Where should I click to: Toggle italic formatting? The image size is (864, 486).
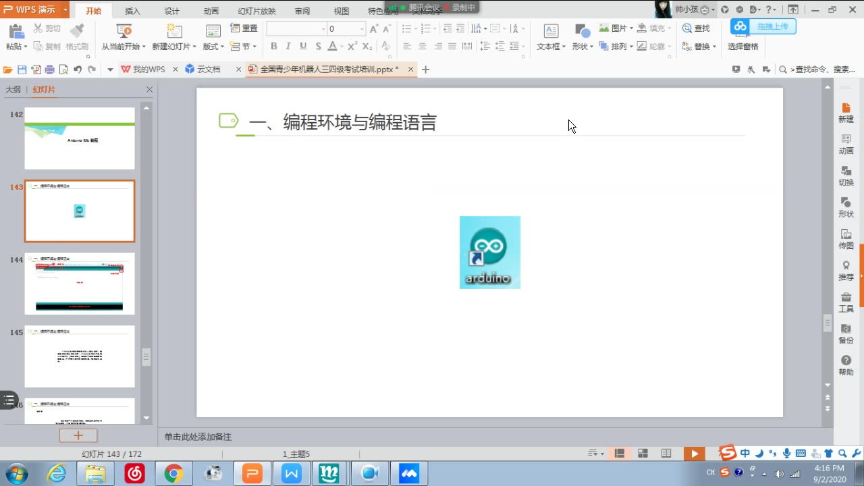[288, 47]
